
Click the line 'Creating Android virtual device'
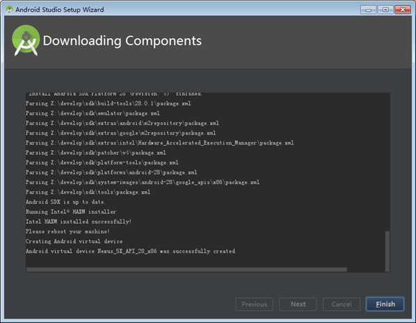(74, 242)
